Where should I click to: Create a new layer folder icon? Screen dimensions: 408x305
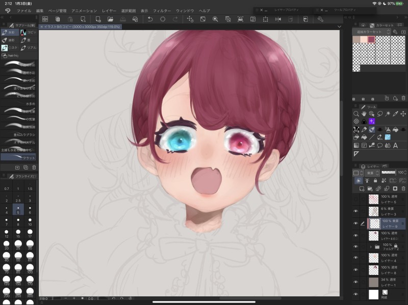click(370, 188)
